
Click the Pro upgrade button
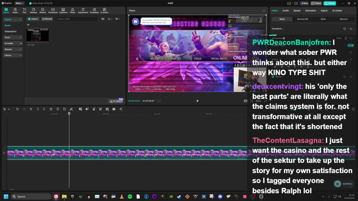coord(304,3)
